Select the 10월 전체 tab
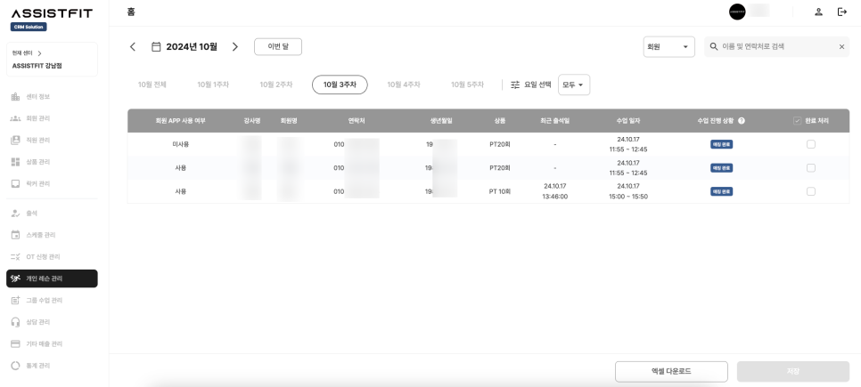Image resolution: width=861 pixels, height=387 pixels. tap(152, 85)
